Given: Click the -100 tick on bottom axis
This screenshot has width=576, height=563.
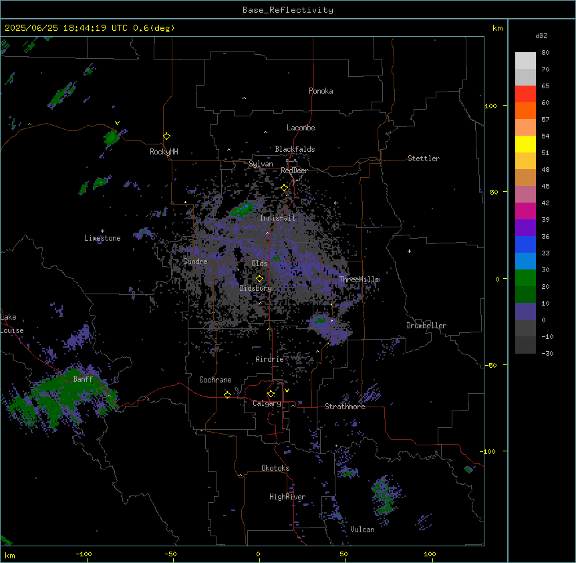Looking at the screenshot, I should point(84,554).
